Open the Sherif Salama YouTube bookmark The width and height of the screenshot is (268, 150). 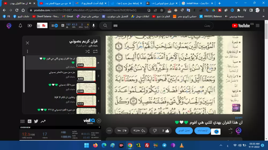pyautogui.click(x=46, y=17)
